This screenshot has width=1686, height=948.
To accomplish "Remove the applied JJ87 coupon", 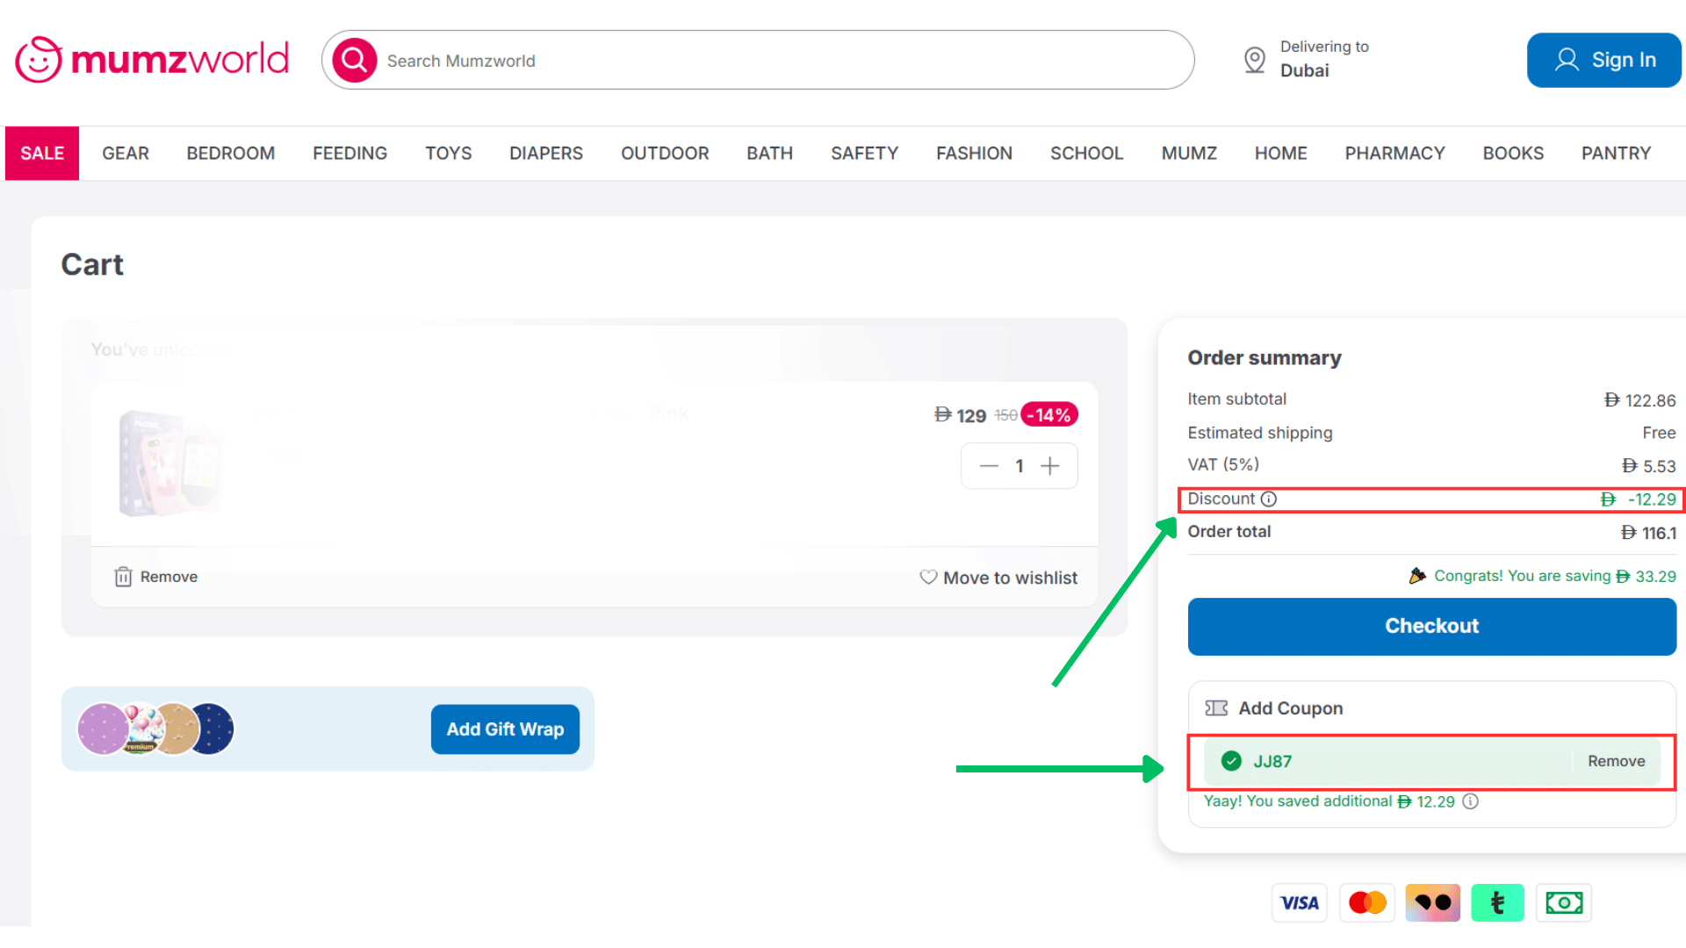I will click(x=1616, y=761).
